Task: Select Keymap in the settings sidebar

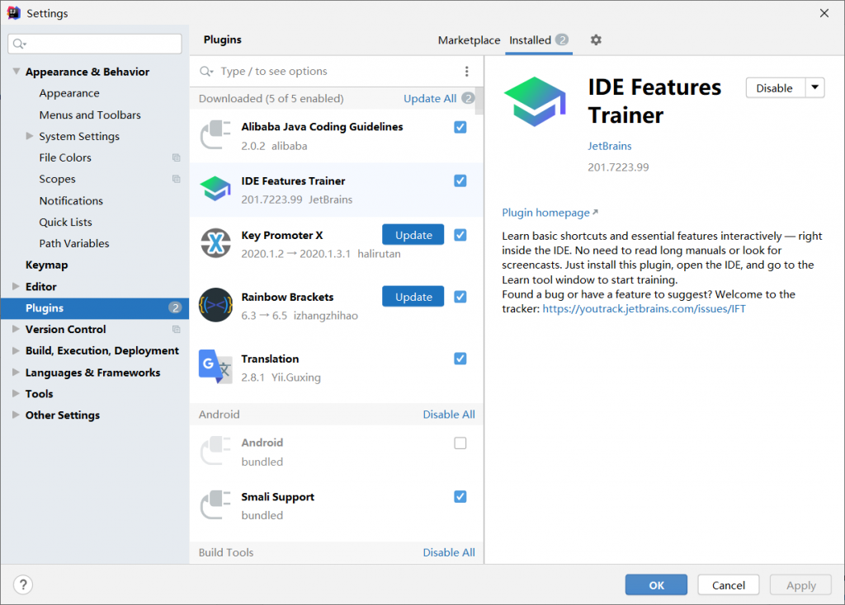Action: (x=47, y=265)
